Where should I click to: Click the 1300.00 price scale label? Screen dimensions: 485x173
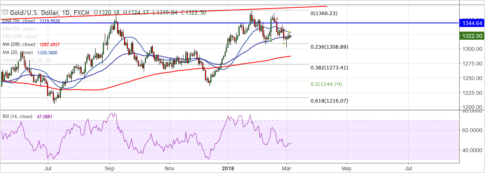[472, 49]
